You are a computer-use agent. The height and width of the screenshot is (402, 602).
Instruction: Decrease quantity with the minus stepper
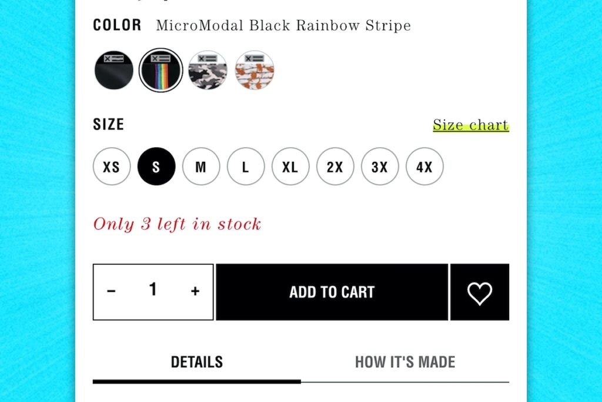(x=111, y=290)
